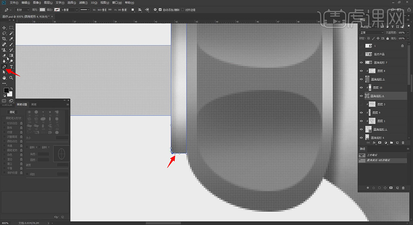Select the Pen tool
Viewport: 413px width, 225px height.
[4, 67]
